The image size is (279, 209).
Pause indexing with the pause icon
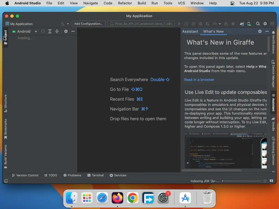(265, 181)
